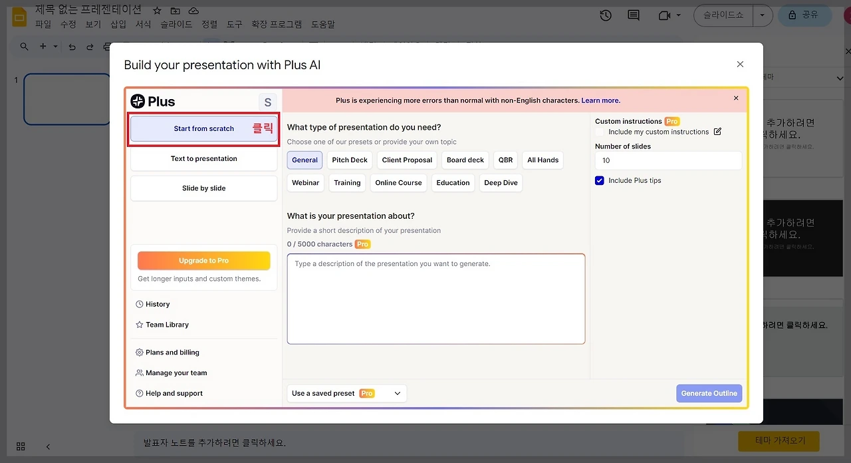This screenshot has height=463, width=851.
Task: Open the slideshow options dropdown arrow
Action: pyautogui.click(x=763, y=15)
